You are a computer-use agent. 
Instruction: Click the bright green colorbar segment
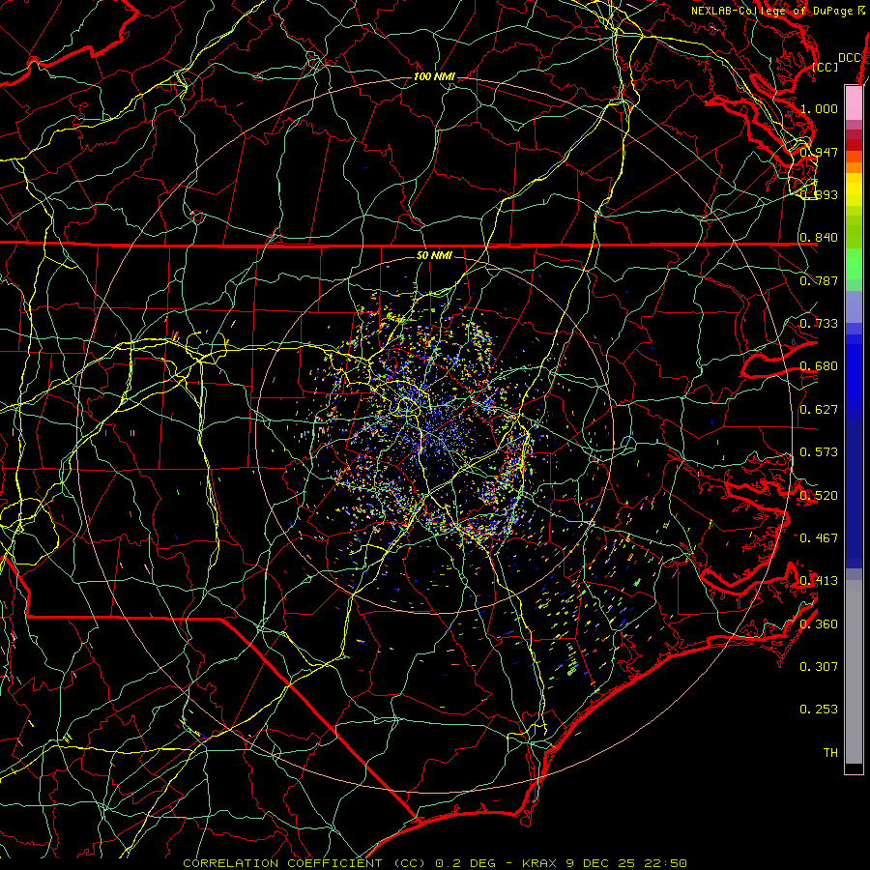tap(854, 264)
